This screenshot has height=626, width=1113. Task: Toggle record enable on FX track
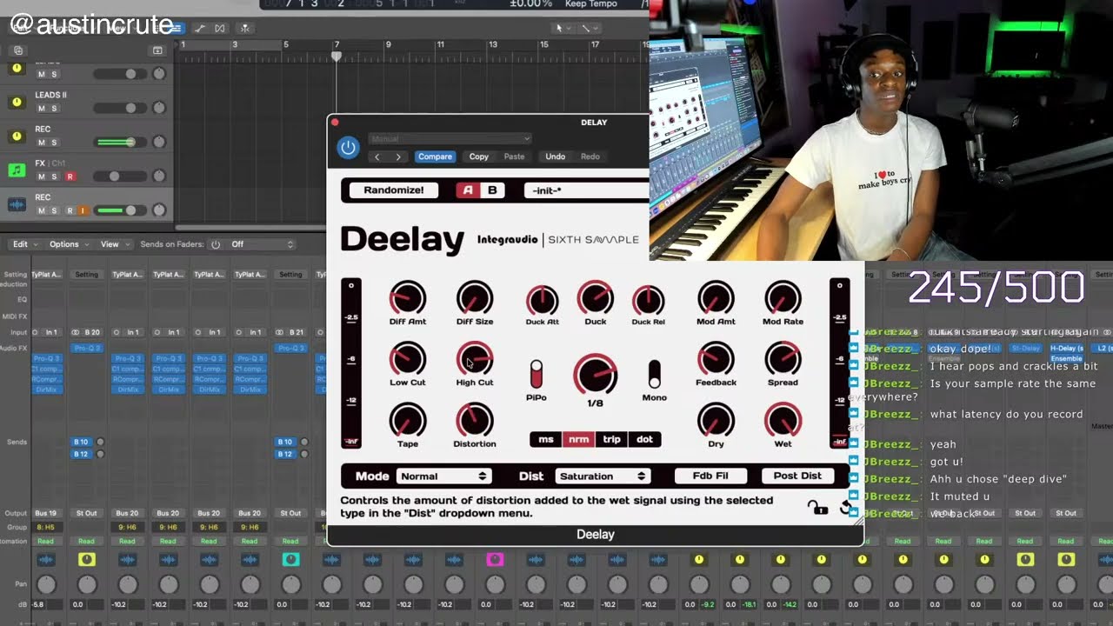(x=70, y=176)
